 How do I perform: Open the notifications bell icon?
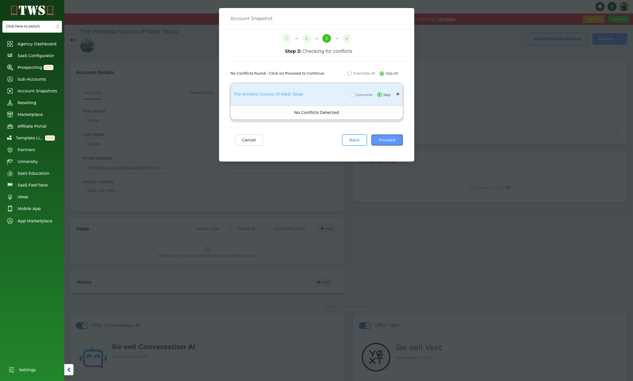600,6
